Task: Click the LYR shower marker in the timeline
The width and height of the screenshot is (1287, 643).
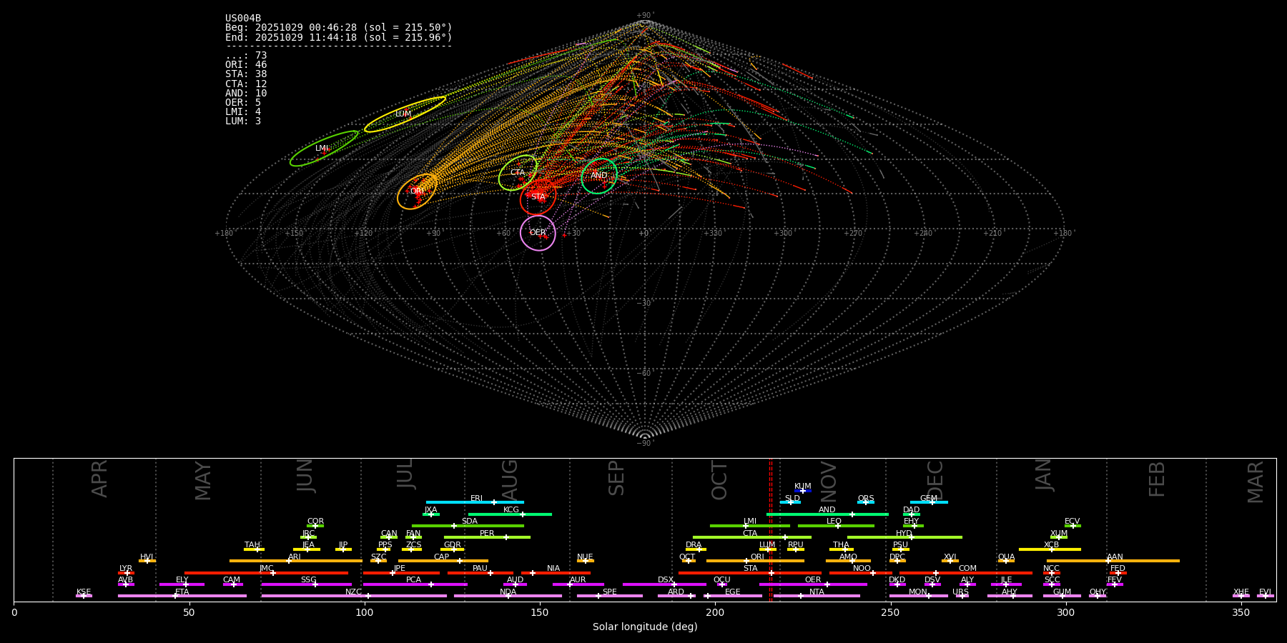Action: coord(126,572)
